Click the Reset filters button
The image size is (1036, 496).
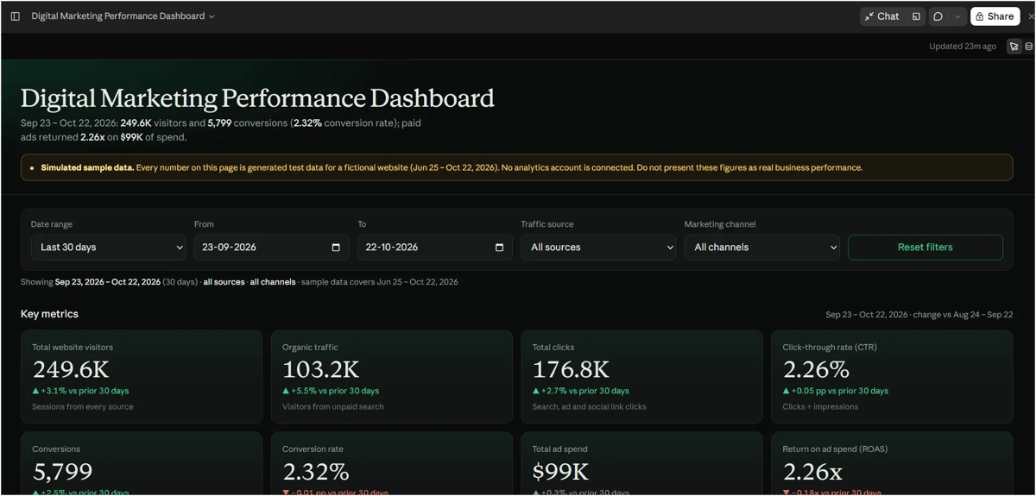tap(925, 248)
